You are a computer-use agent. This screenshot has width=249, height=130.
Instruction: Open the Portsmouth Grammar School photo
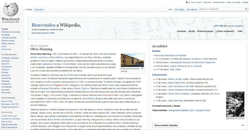pyautogui.click(x=132, y=60)
